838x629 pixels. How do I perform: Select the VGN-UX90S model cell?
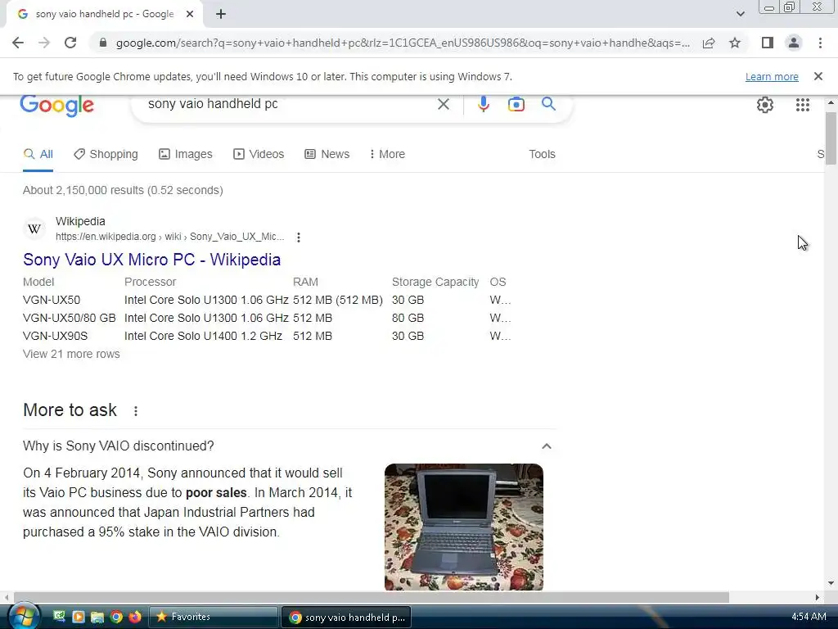55,337
